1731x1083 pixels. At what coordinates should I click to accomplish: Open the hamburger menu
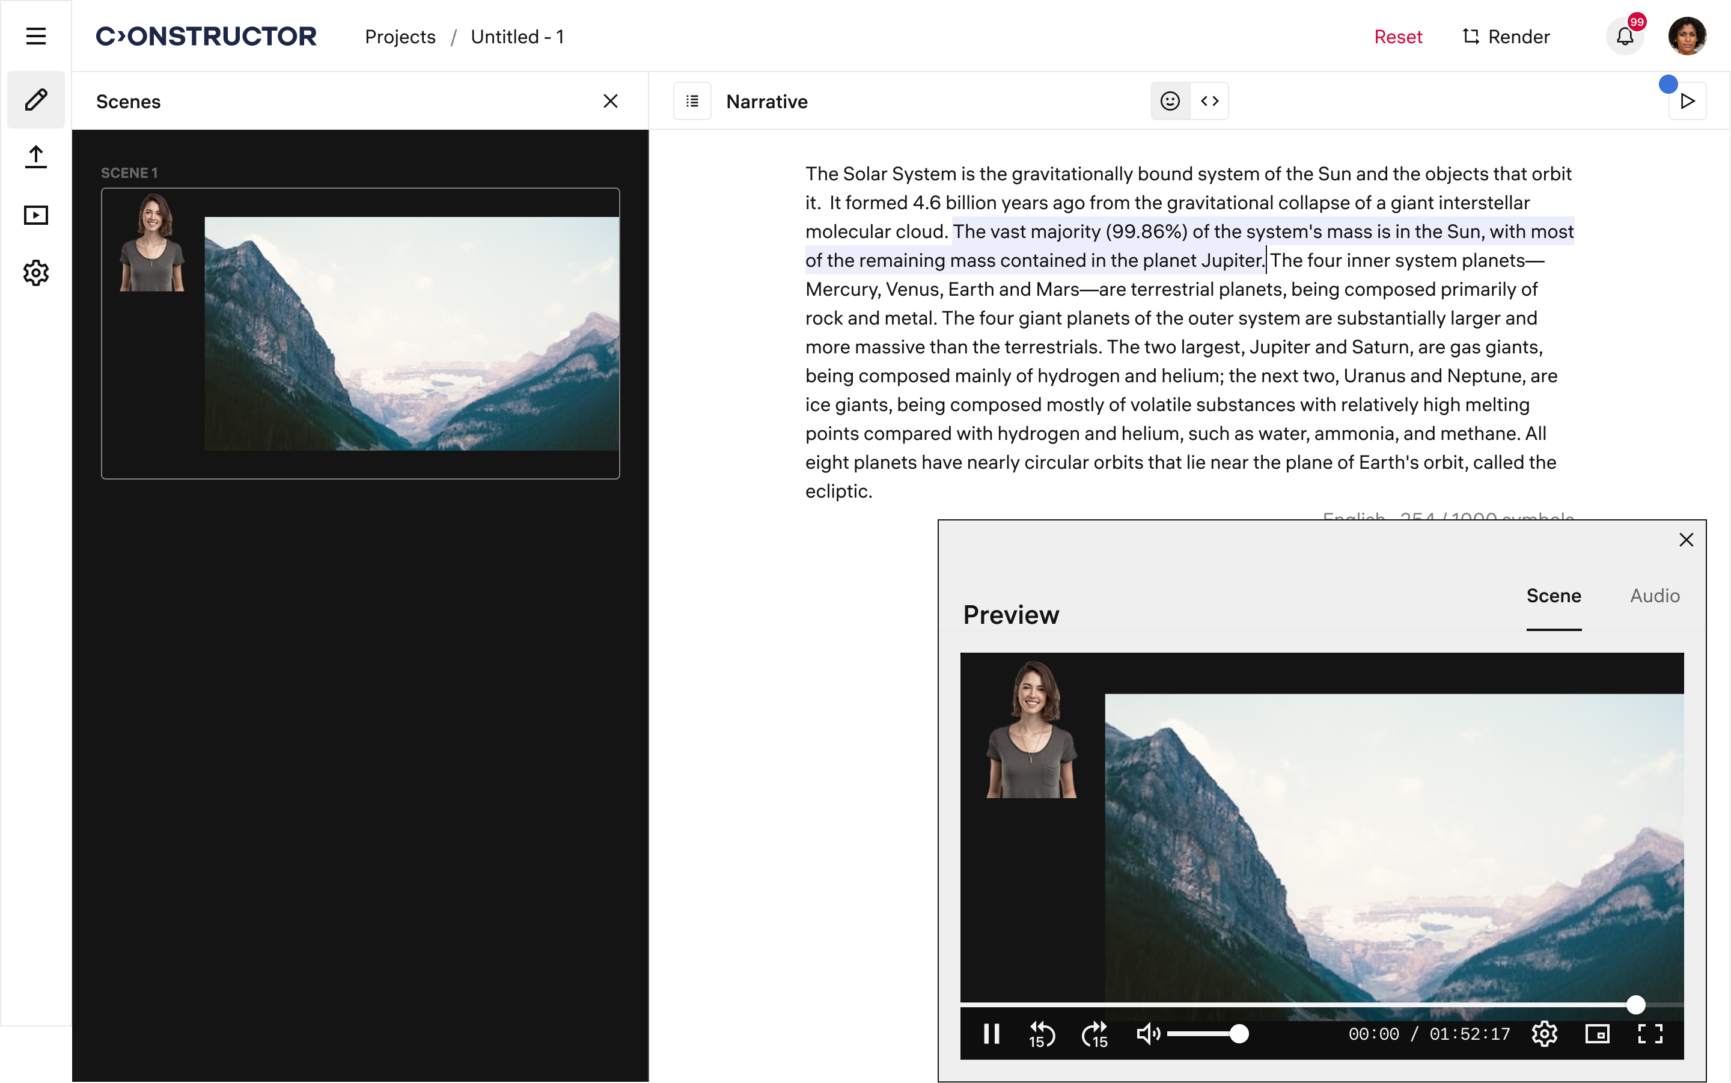36,36
